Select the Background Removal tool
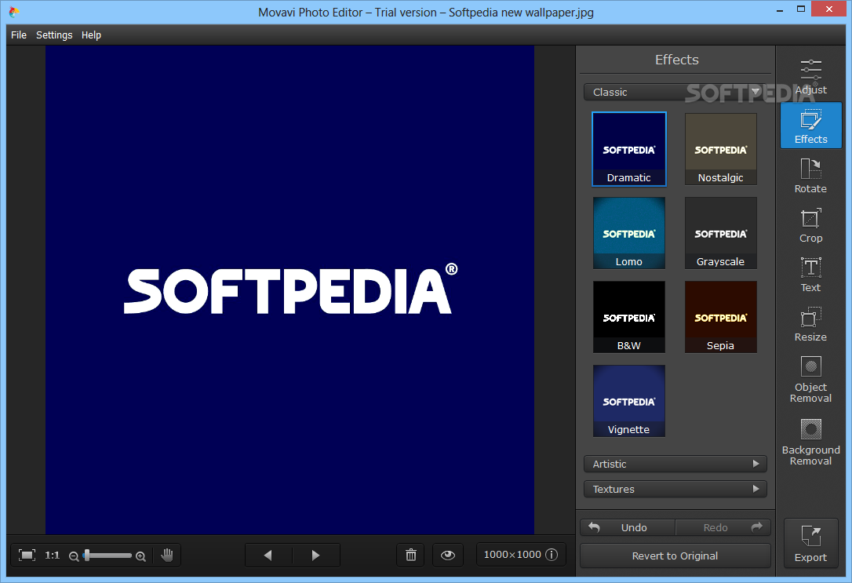The height and width of the screenshot is (583, 852). [810, 441]
